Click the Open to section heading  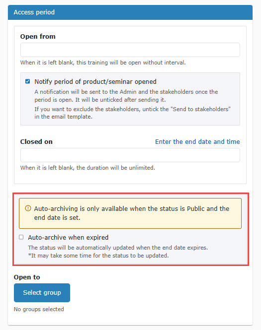point(27,277)
